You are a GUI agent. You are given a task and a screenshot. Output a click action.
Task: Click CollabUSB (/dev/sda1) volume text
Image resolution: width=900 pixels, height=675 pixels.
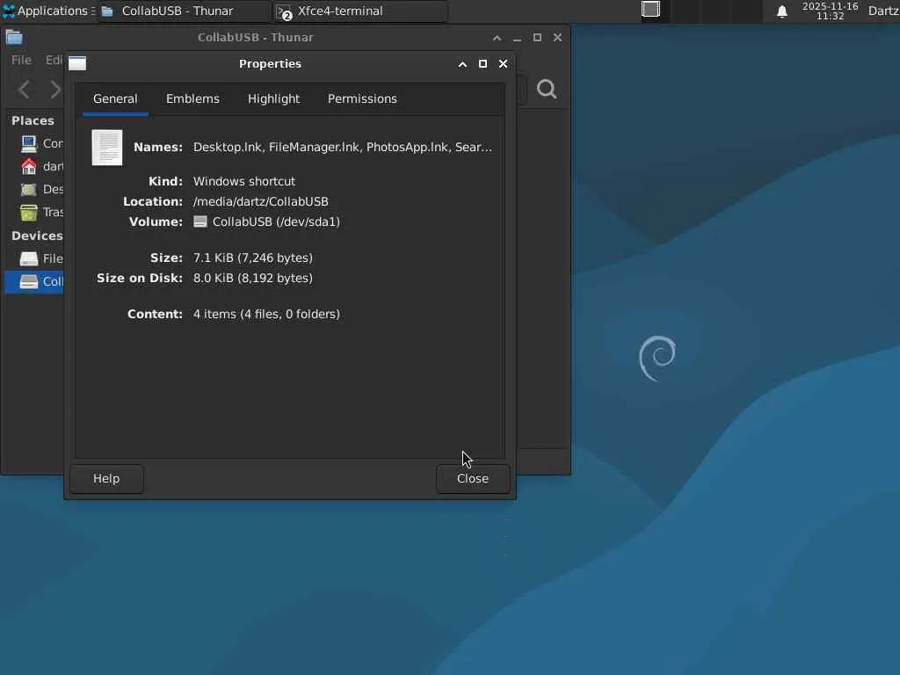click(x=276, y=221)
